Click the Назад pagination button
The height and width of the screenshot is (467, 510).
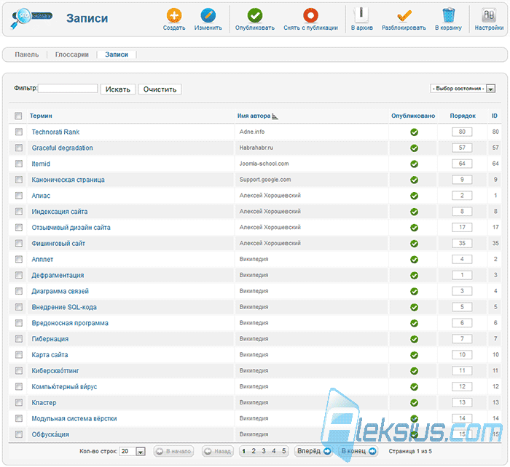click(x=218, y=452)
